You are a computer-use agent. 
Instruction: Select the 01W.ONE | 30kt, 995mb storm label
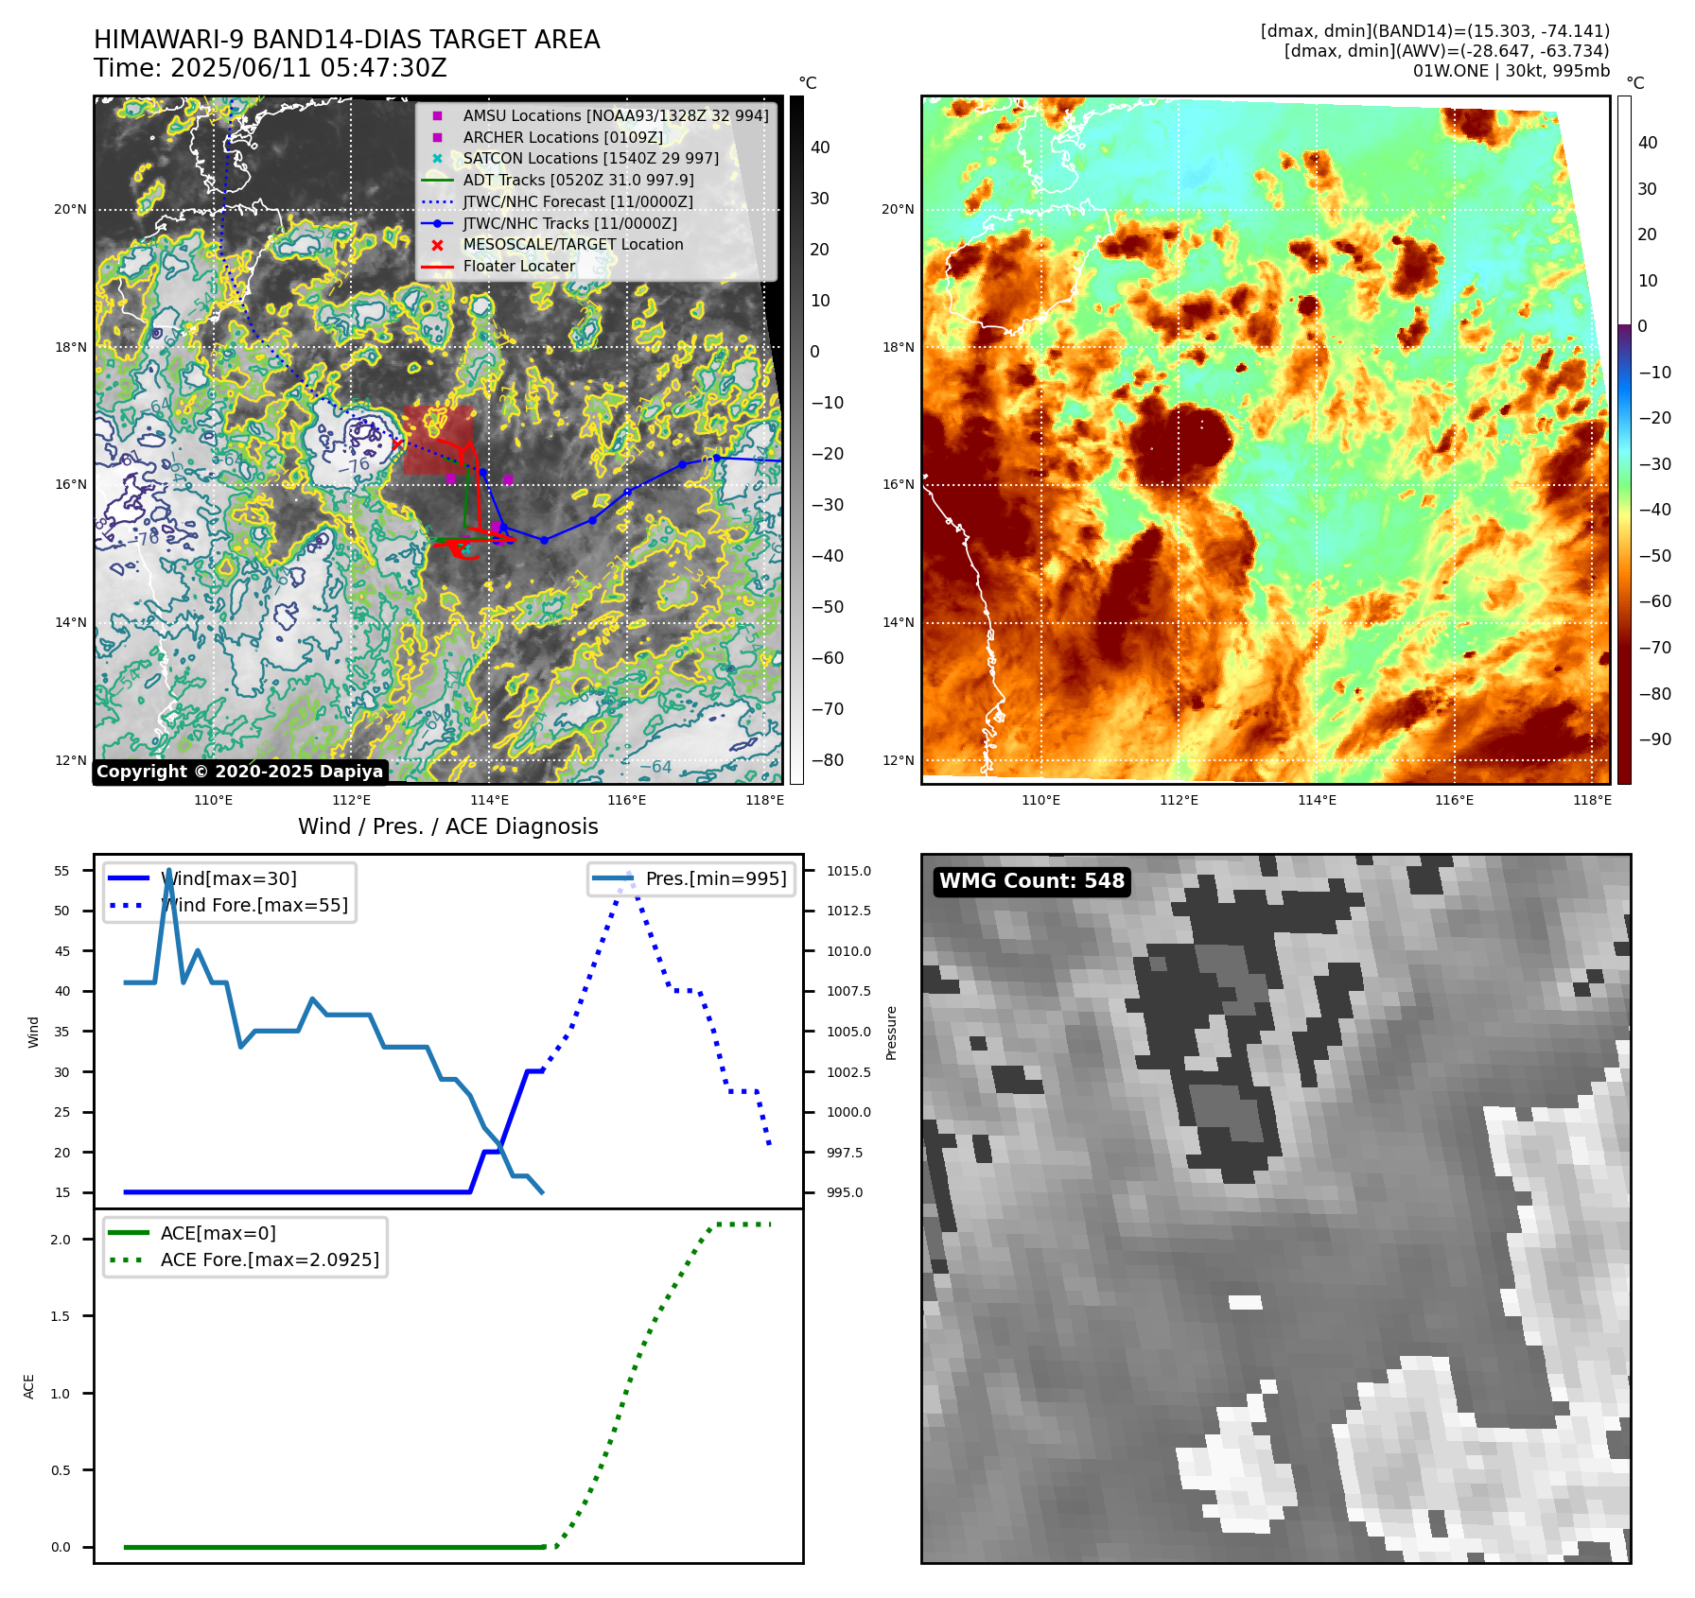coord(1511,71)
